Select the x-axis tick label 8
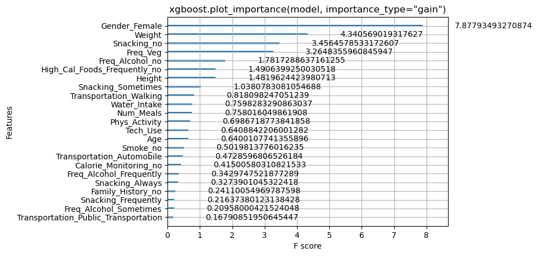Image resolution: width=538 pixels, height=256 pixels. click(427, 235)
